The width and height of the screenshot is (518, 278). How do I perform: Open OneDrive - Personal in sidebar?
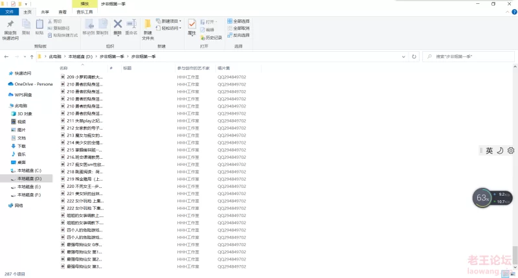click(x=30, y=84)
